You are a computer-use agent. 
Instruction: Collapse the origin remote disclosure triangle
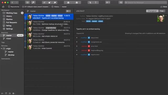pyautogui.click(x=1, y=49)
